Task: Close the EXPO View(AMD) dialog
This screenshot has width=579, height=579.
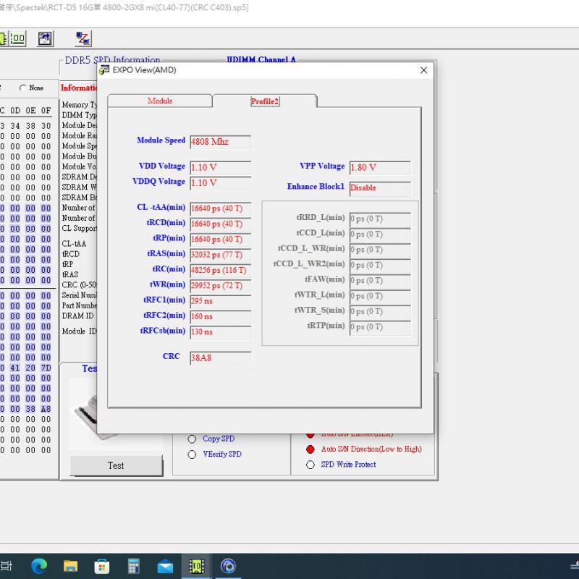Action: [423, 70]
